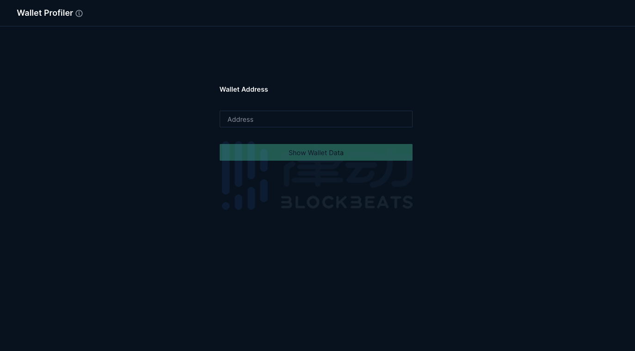Click the word 'Profiler' in the header
Viewport: 635px width, 351px height.
tap(58, 13)
